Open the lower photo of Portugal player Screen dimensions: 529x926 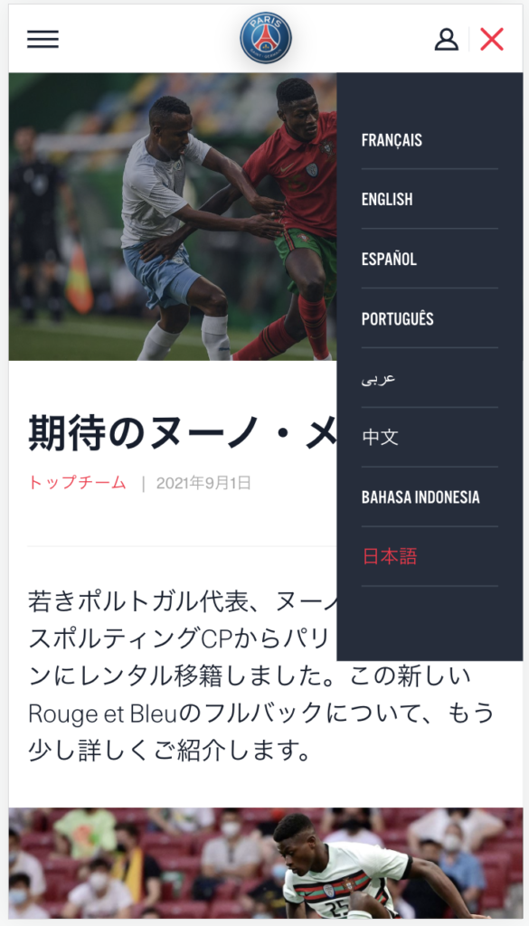click(265, 863)
